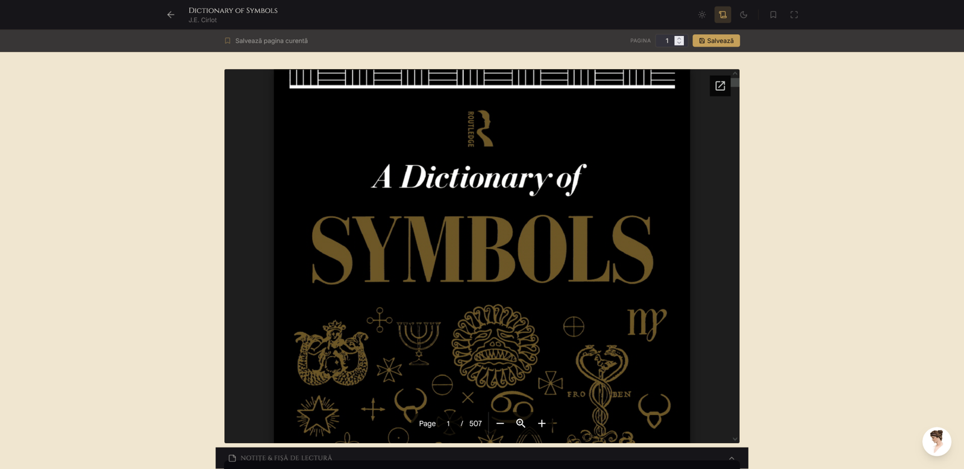Screen dimensions: 964x469
Task: Switch to the light sun theme
Action: (x=702, y=14)
